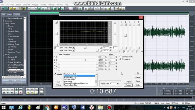Enable band 1 center frequency checkbox
Image resolution: width=195 pixels, height=110 pixels.
click(55, 57)
